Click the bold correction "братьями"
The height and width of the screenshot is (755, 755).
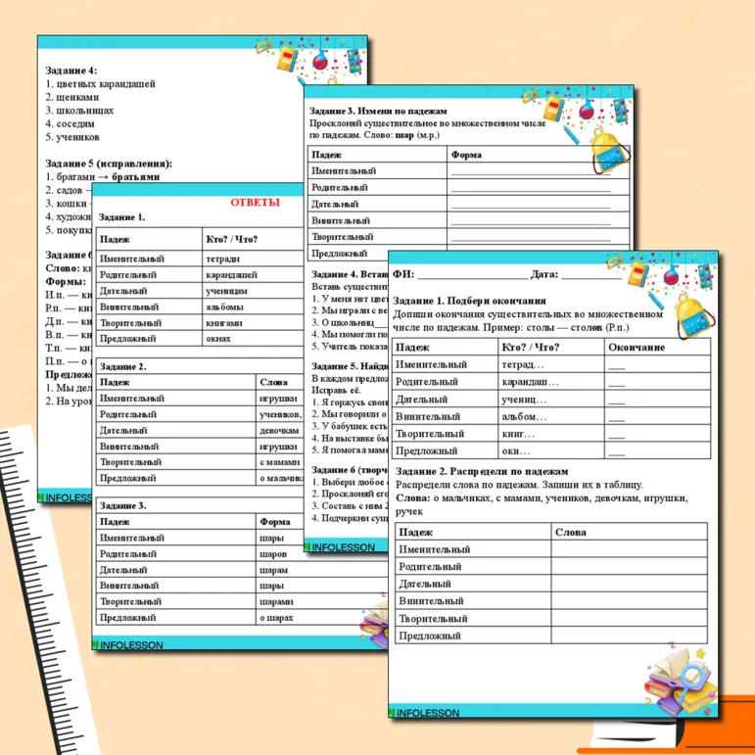pyautogui.click(x=136, y=176)
